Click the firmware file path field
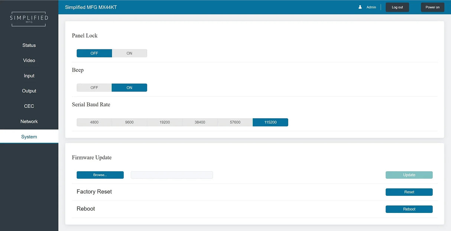Viewport: 451px width, 231px height. click(172, 175)
